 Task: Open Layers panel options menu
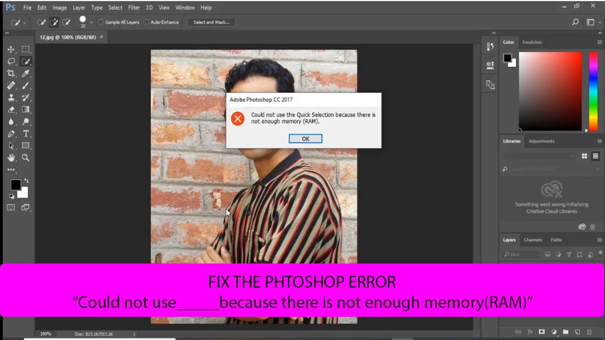click(599, 240)
